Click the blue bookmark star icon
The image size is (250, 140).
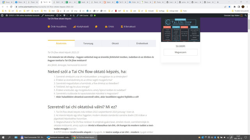coord(229,7)
